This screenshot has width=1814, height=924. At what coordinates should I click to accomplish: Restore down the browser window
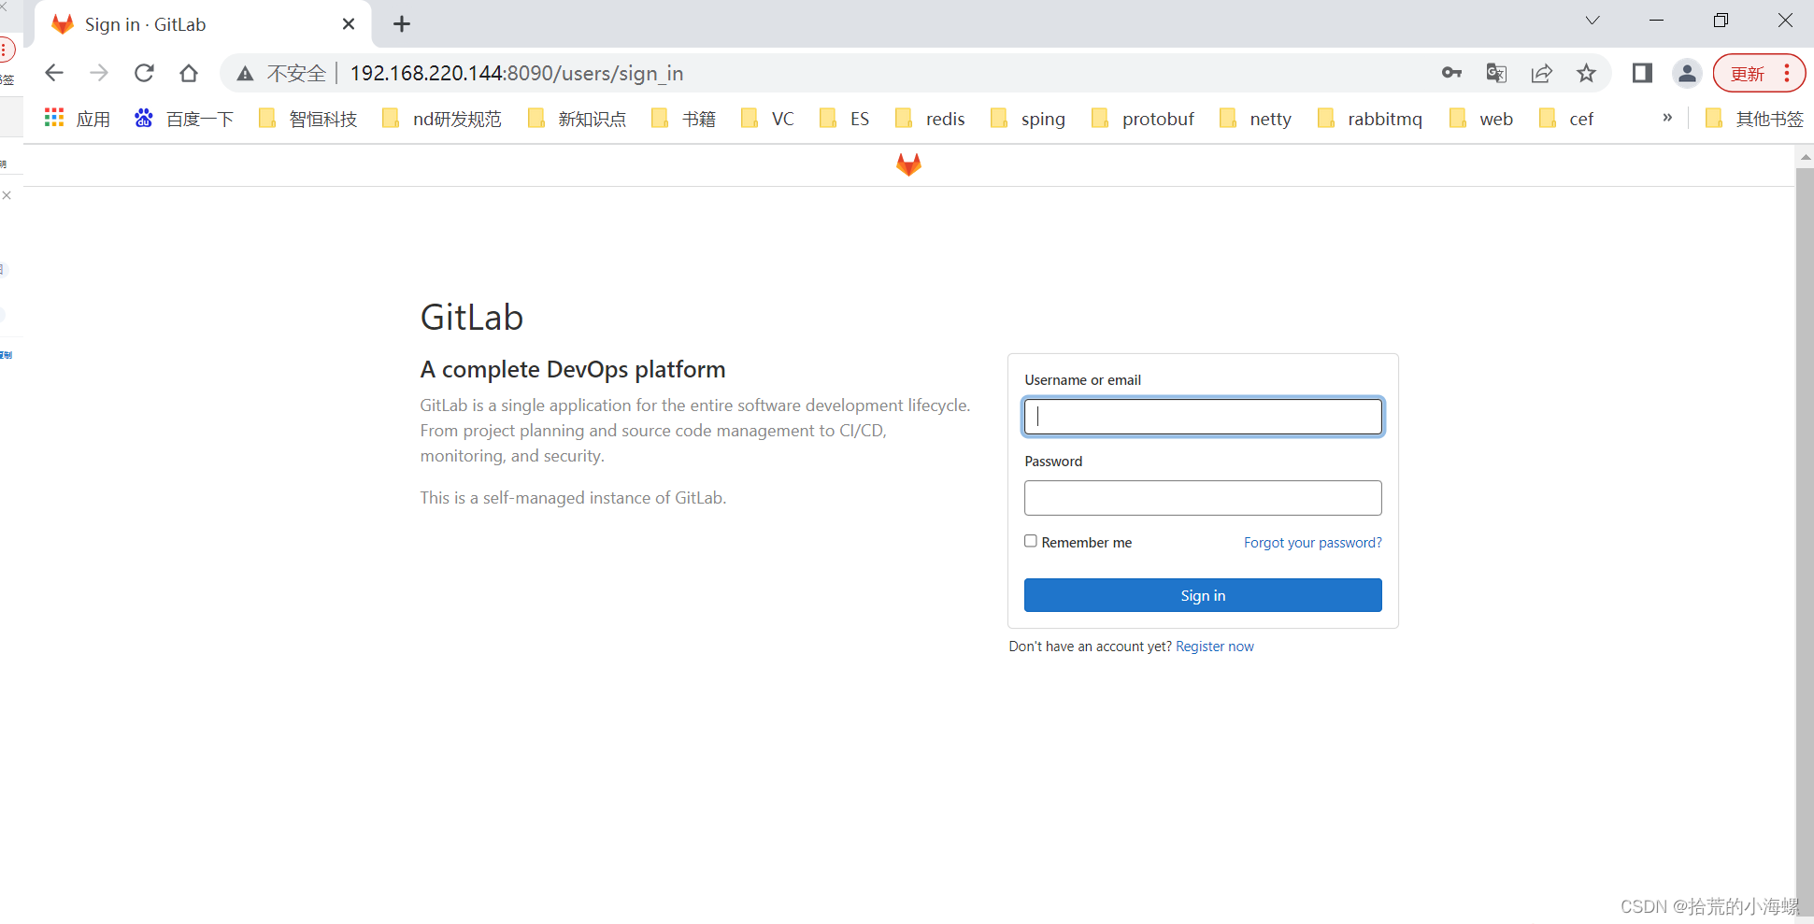(x=1721, y=21)
